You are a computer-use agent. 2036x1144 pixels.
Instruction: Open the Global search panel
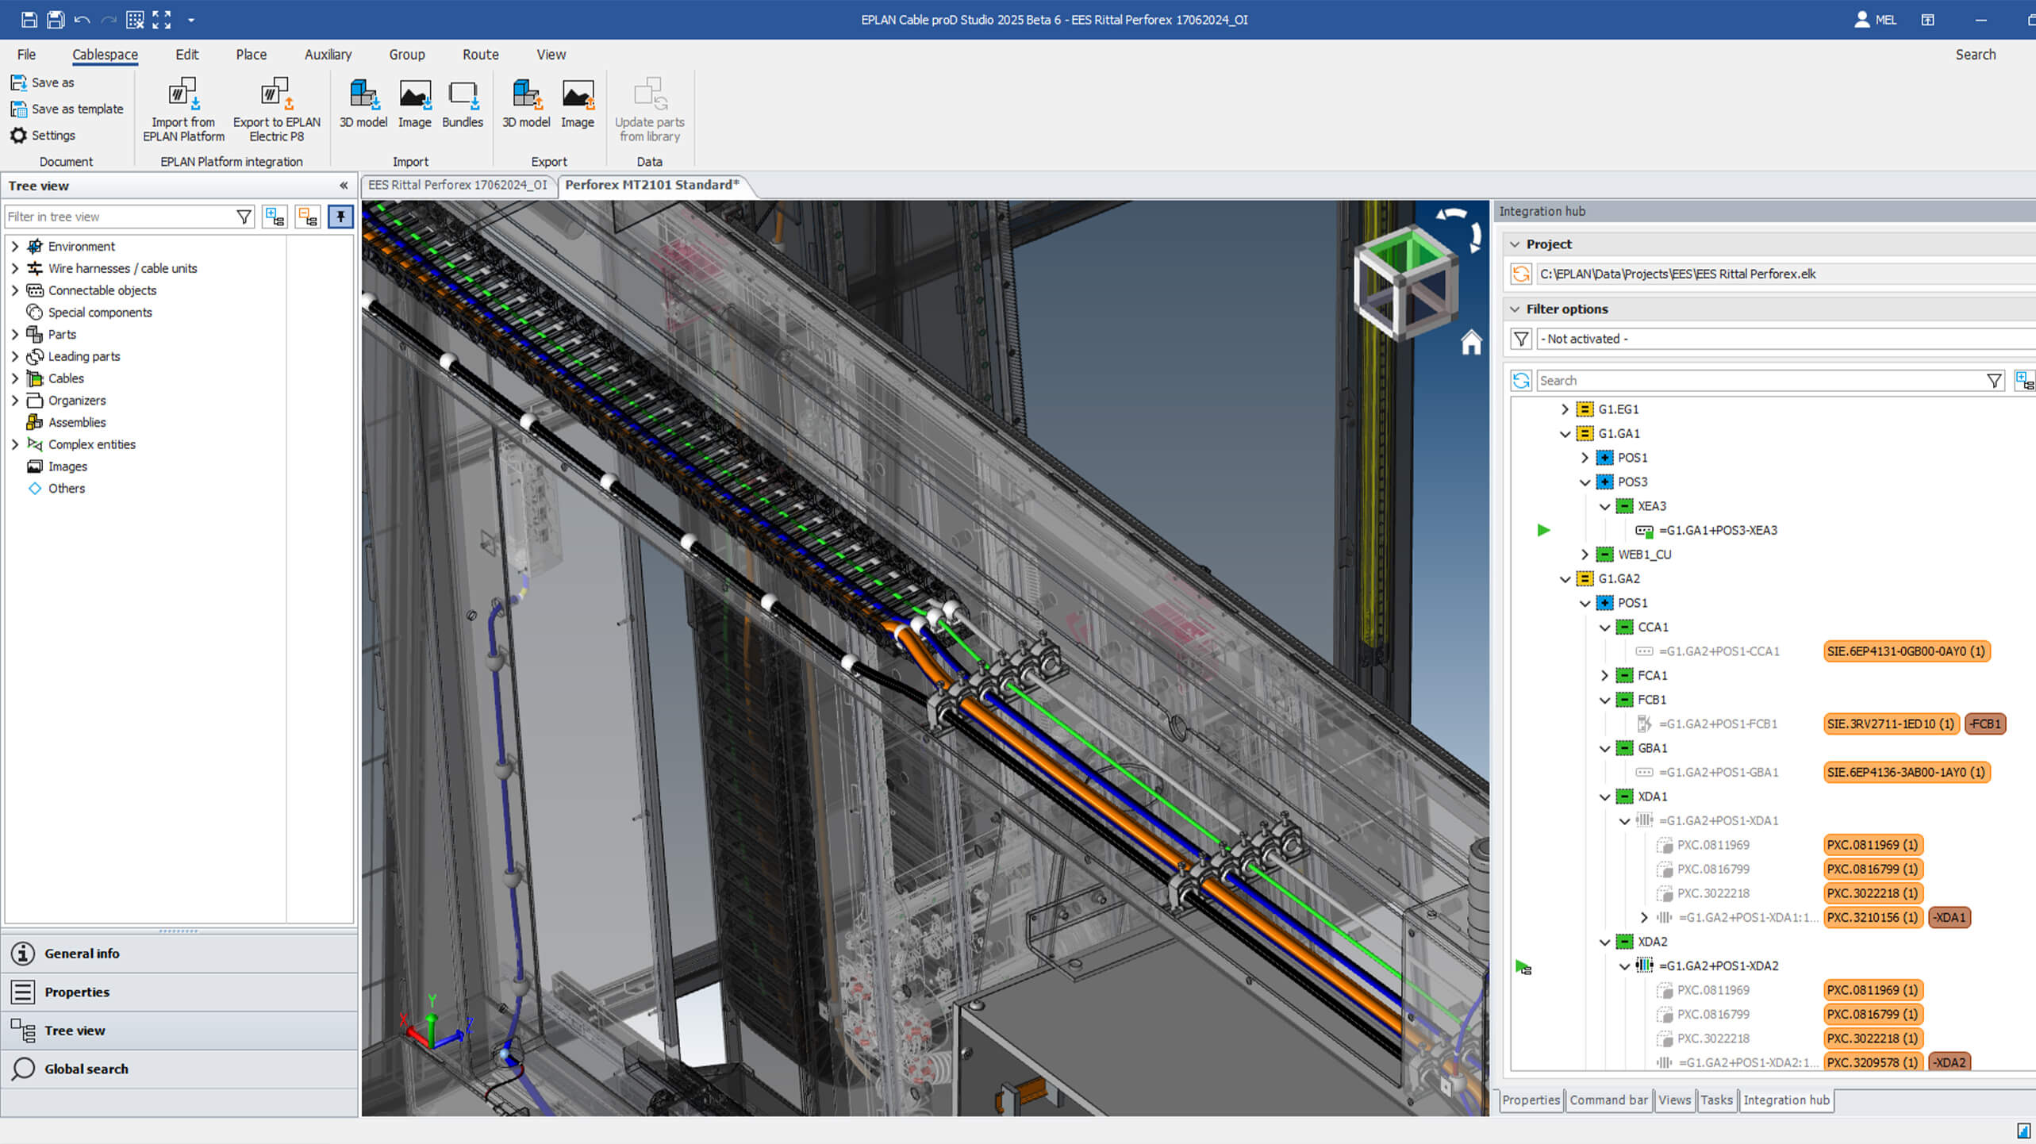pyautogui.click(x=86, y=1069)
